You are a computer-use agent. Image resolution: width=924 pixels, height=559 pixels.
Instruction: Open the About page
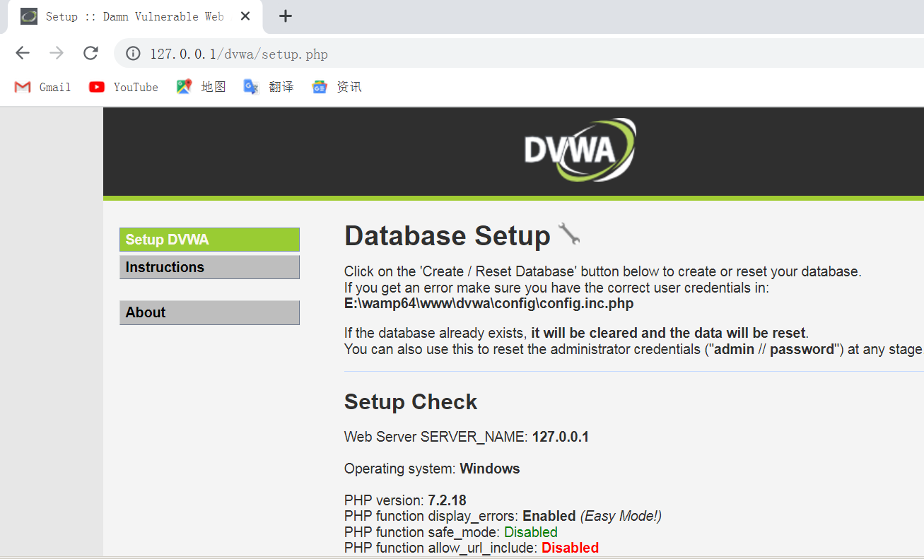[209, 312]
